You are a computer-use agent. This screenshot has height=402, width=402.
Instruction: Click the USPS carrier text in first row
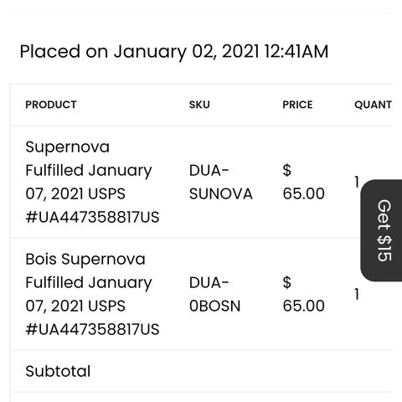[106, 193]
